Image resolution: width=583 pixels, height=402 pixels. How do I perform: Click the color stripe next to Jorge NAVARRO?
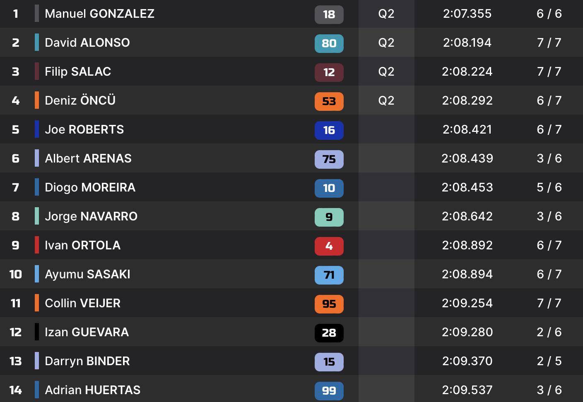37,216
